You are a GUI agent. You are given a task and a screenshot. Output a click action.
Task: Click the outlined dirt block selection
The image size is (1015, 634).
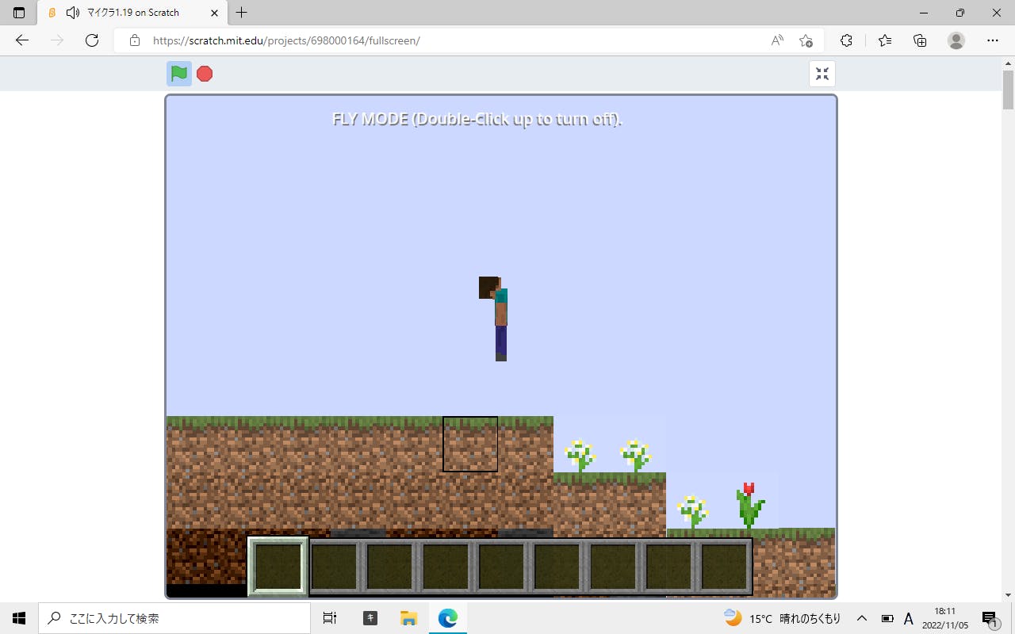pos(470,444)
